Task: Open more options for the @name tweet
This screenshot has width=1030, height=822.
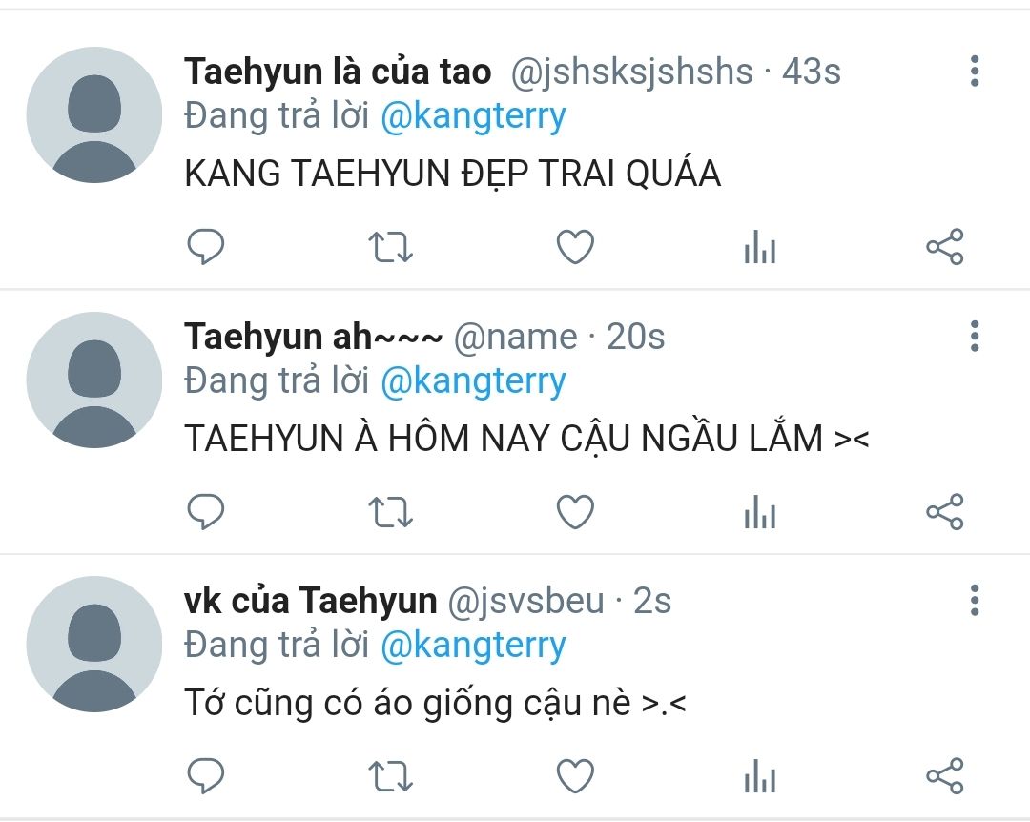Action: pos(975,337)
